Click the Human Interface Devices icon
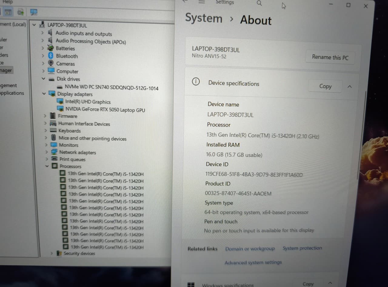The width and height of the screenshot is (388, 287). point(53,123)
